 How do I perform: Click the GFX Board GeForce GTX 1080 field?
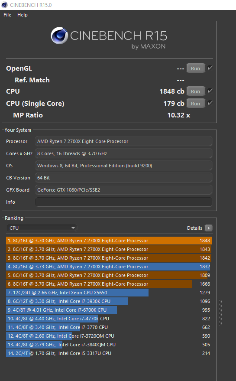(x=123, y=190)
